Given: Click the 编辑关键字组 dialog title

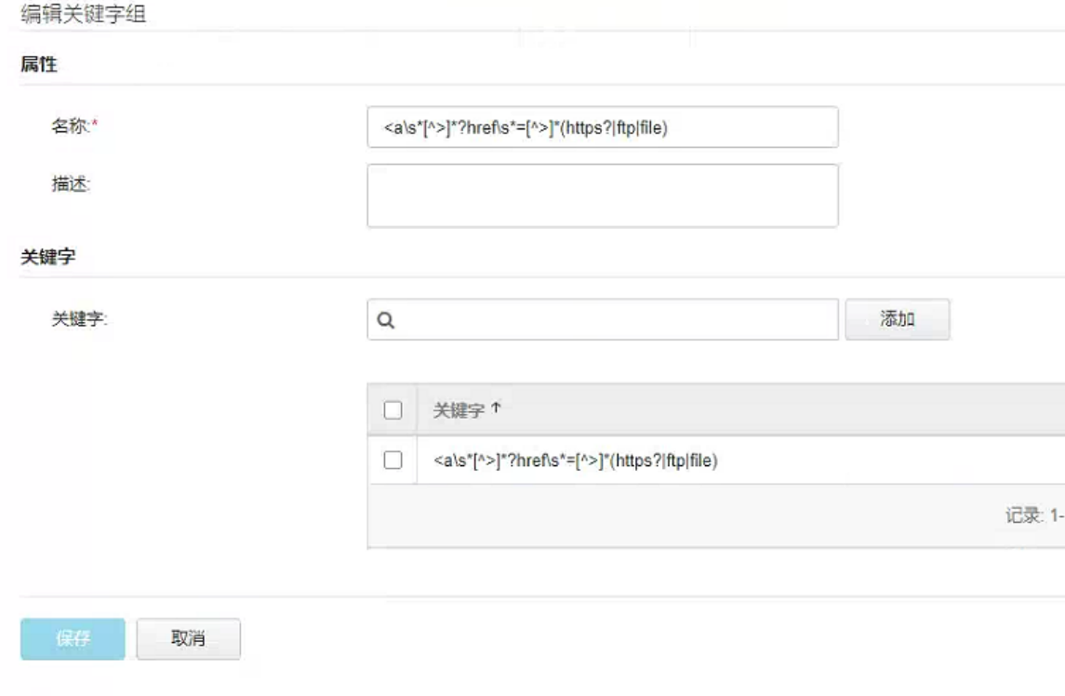Looking at the screenshot, I should tap(84, 14).
